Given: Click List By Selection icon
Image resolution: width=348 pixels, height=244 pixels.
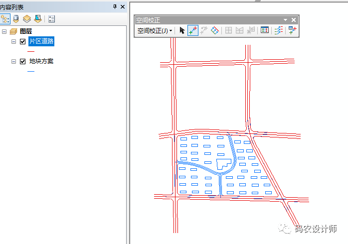Looking at the screenshot, I should pyautogui.click(x=37, y=19).
